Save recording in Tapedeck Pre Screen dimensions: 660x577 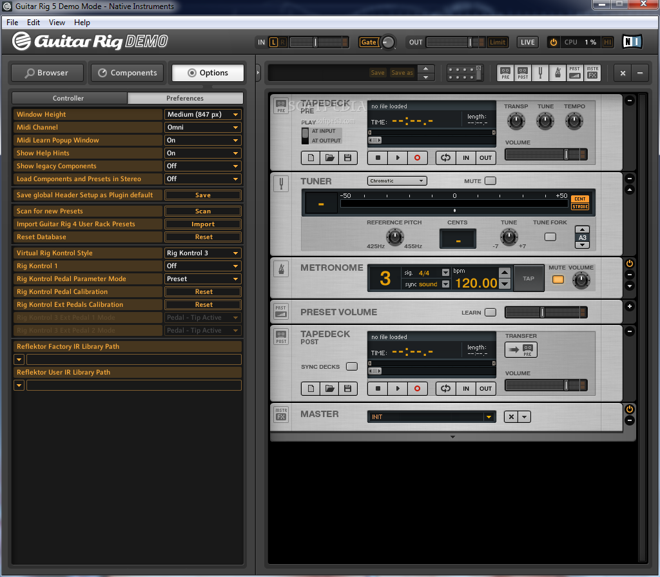click(x=347, y=158)
